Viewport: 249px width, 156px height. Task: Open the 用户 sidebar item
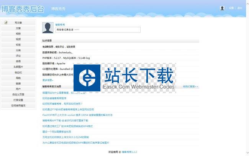coord(18,89)
